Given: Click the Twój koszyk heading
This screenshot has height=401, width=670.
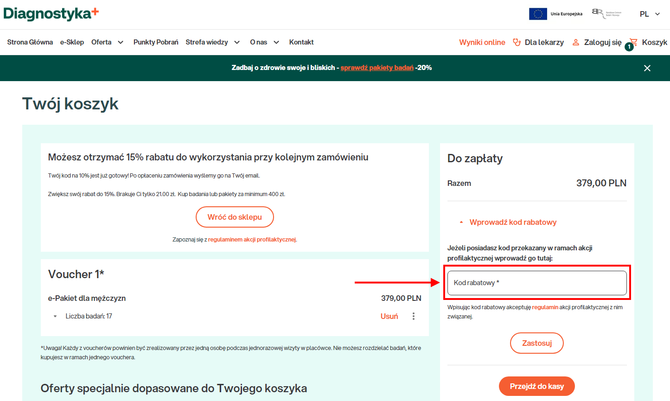Looking at the screenshot, I should 70,104.
